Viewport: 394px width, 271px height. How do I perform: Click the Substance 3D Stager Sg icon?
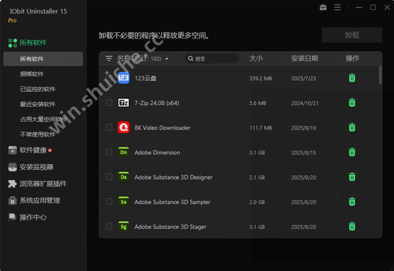[124, 227]
